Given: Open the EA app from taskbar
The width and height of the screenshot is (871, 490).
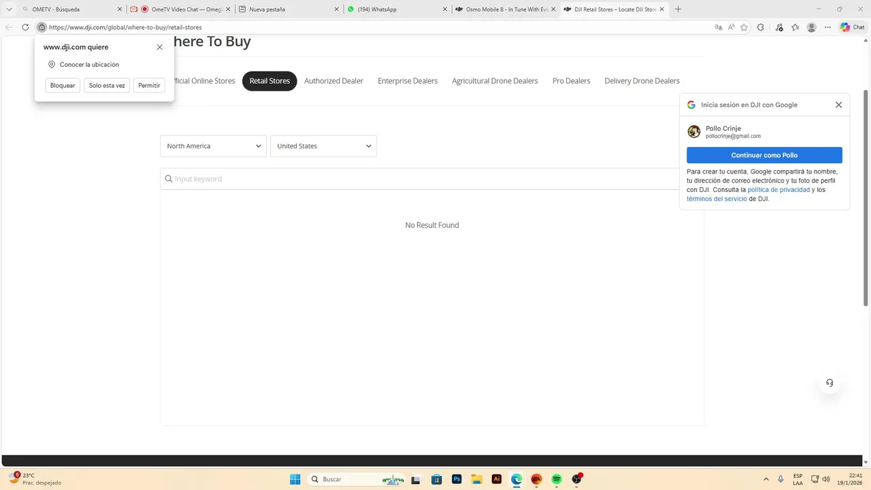Looking at the screenshot, I should pos(536,479).
